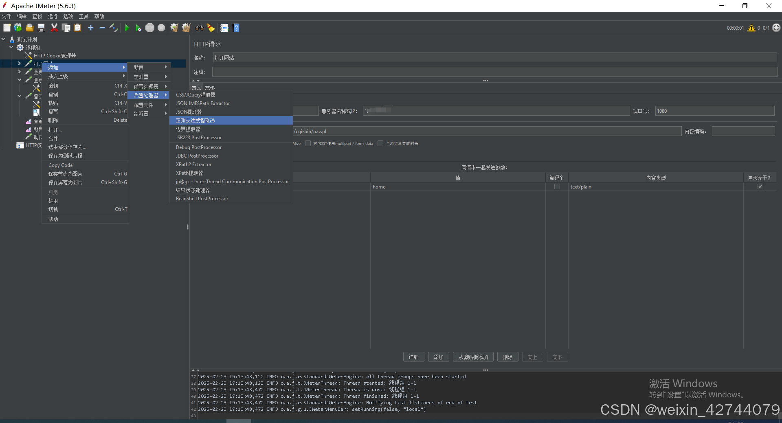The image size is (782, 423).
Task: Choose CSS/JQuery提取器 from the submenu
Action: [x=231, y=95]
